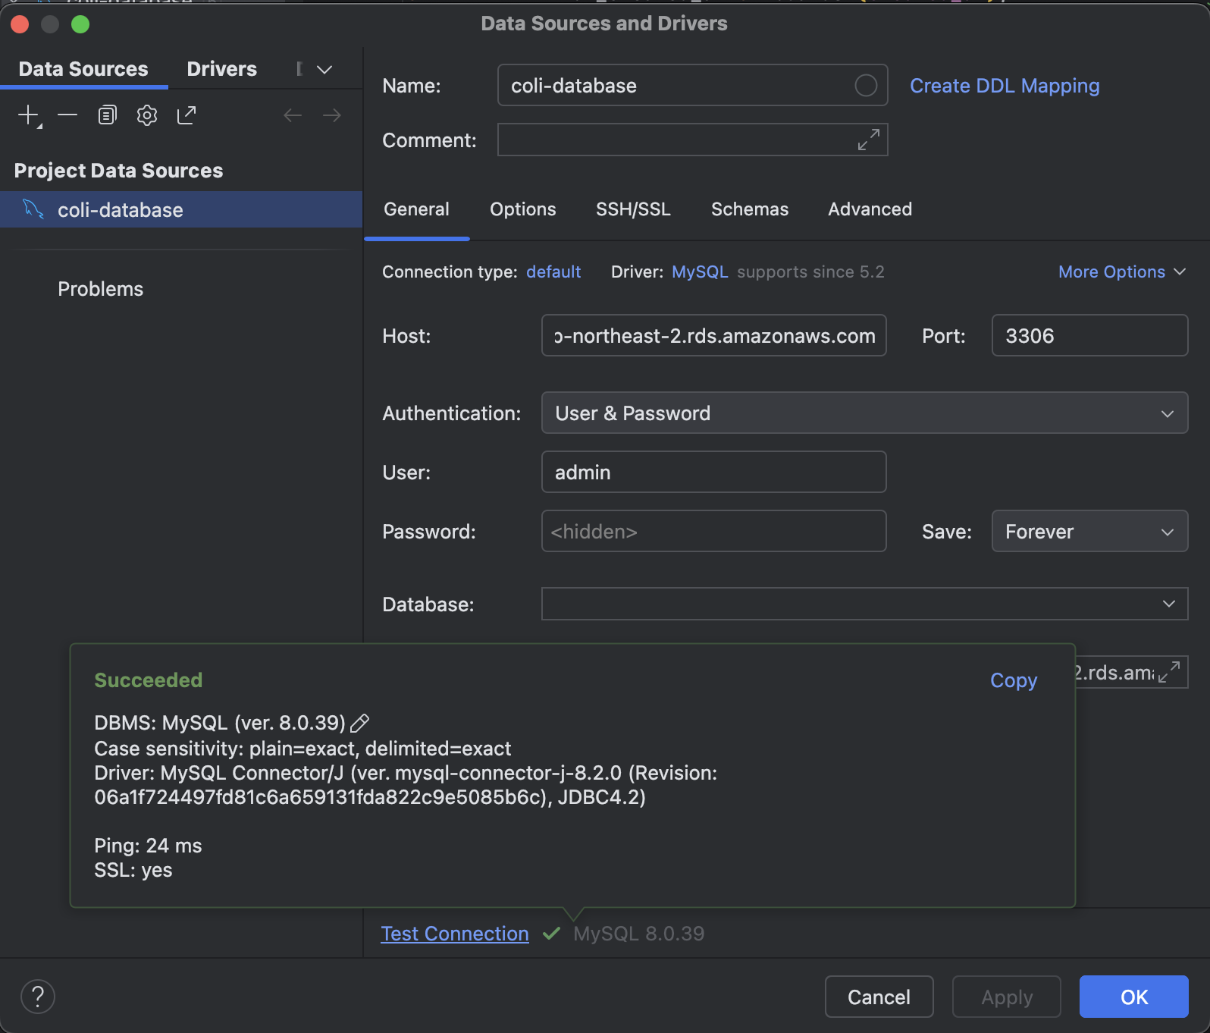1210x1033 pixels.
Task: Open Authentication User & Password dropdown
Action: (864, 413)
